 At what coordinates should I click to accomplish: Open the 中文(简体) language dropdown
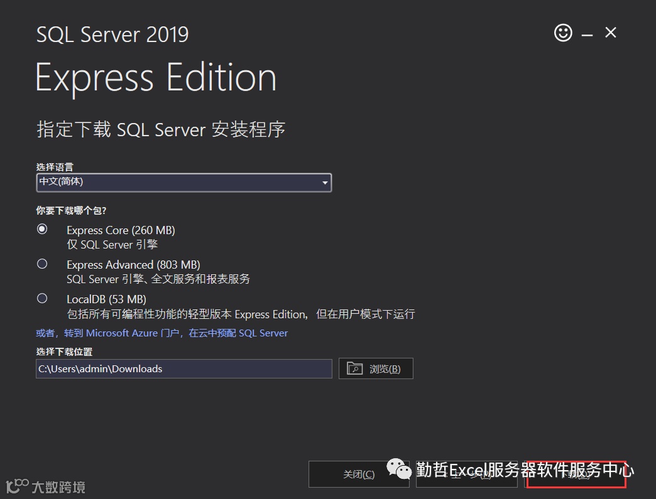183,182
